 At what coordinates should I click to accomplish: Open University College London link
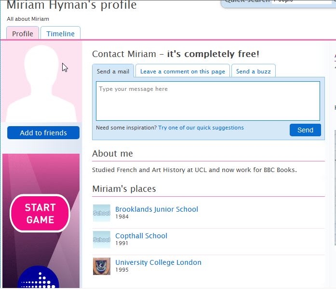pyautogui.click(x=158, y=262)
